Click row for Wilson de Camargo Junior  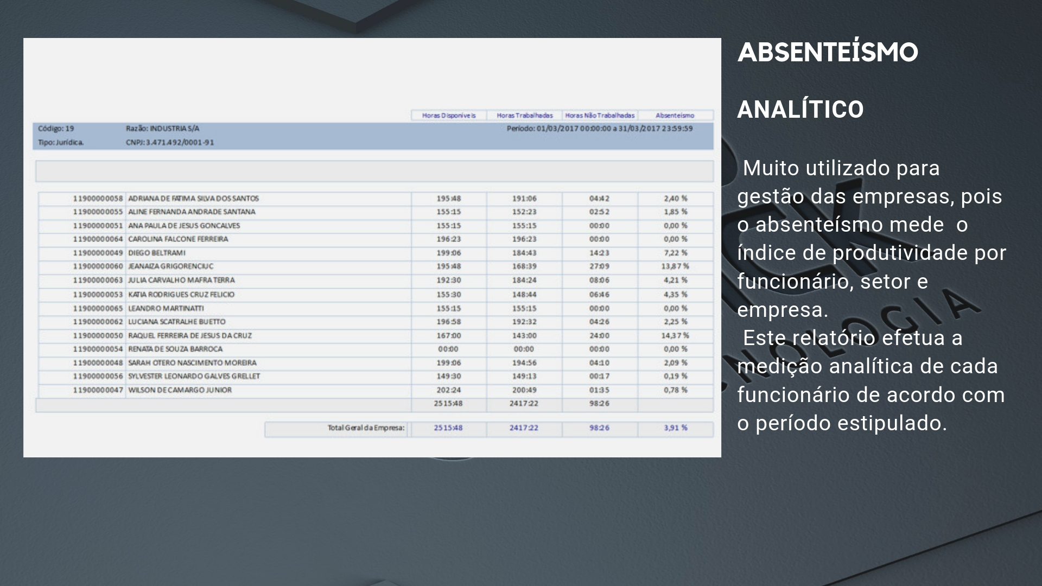click(x=180, y=390)
